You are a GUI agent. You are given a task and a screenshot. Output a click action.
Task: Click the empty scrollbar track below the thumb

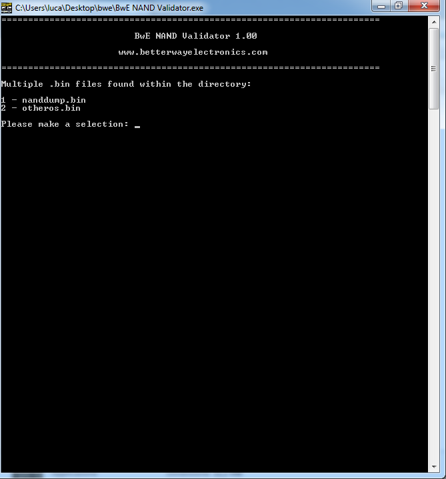[x=434, y=284]
